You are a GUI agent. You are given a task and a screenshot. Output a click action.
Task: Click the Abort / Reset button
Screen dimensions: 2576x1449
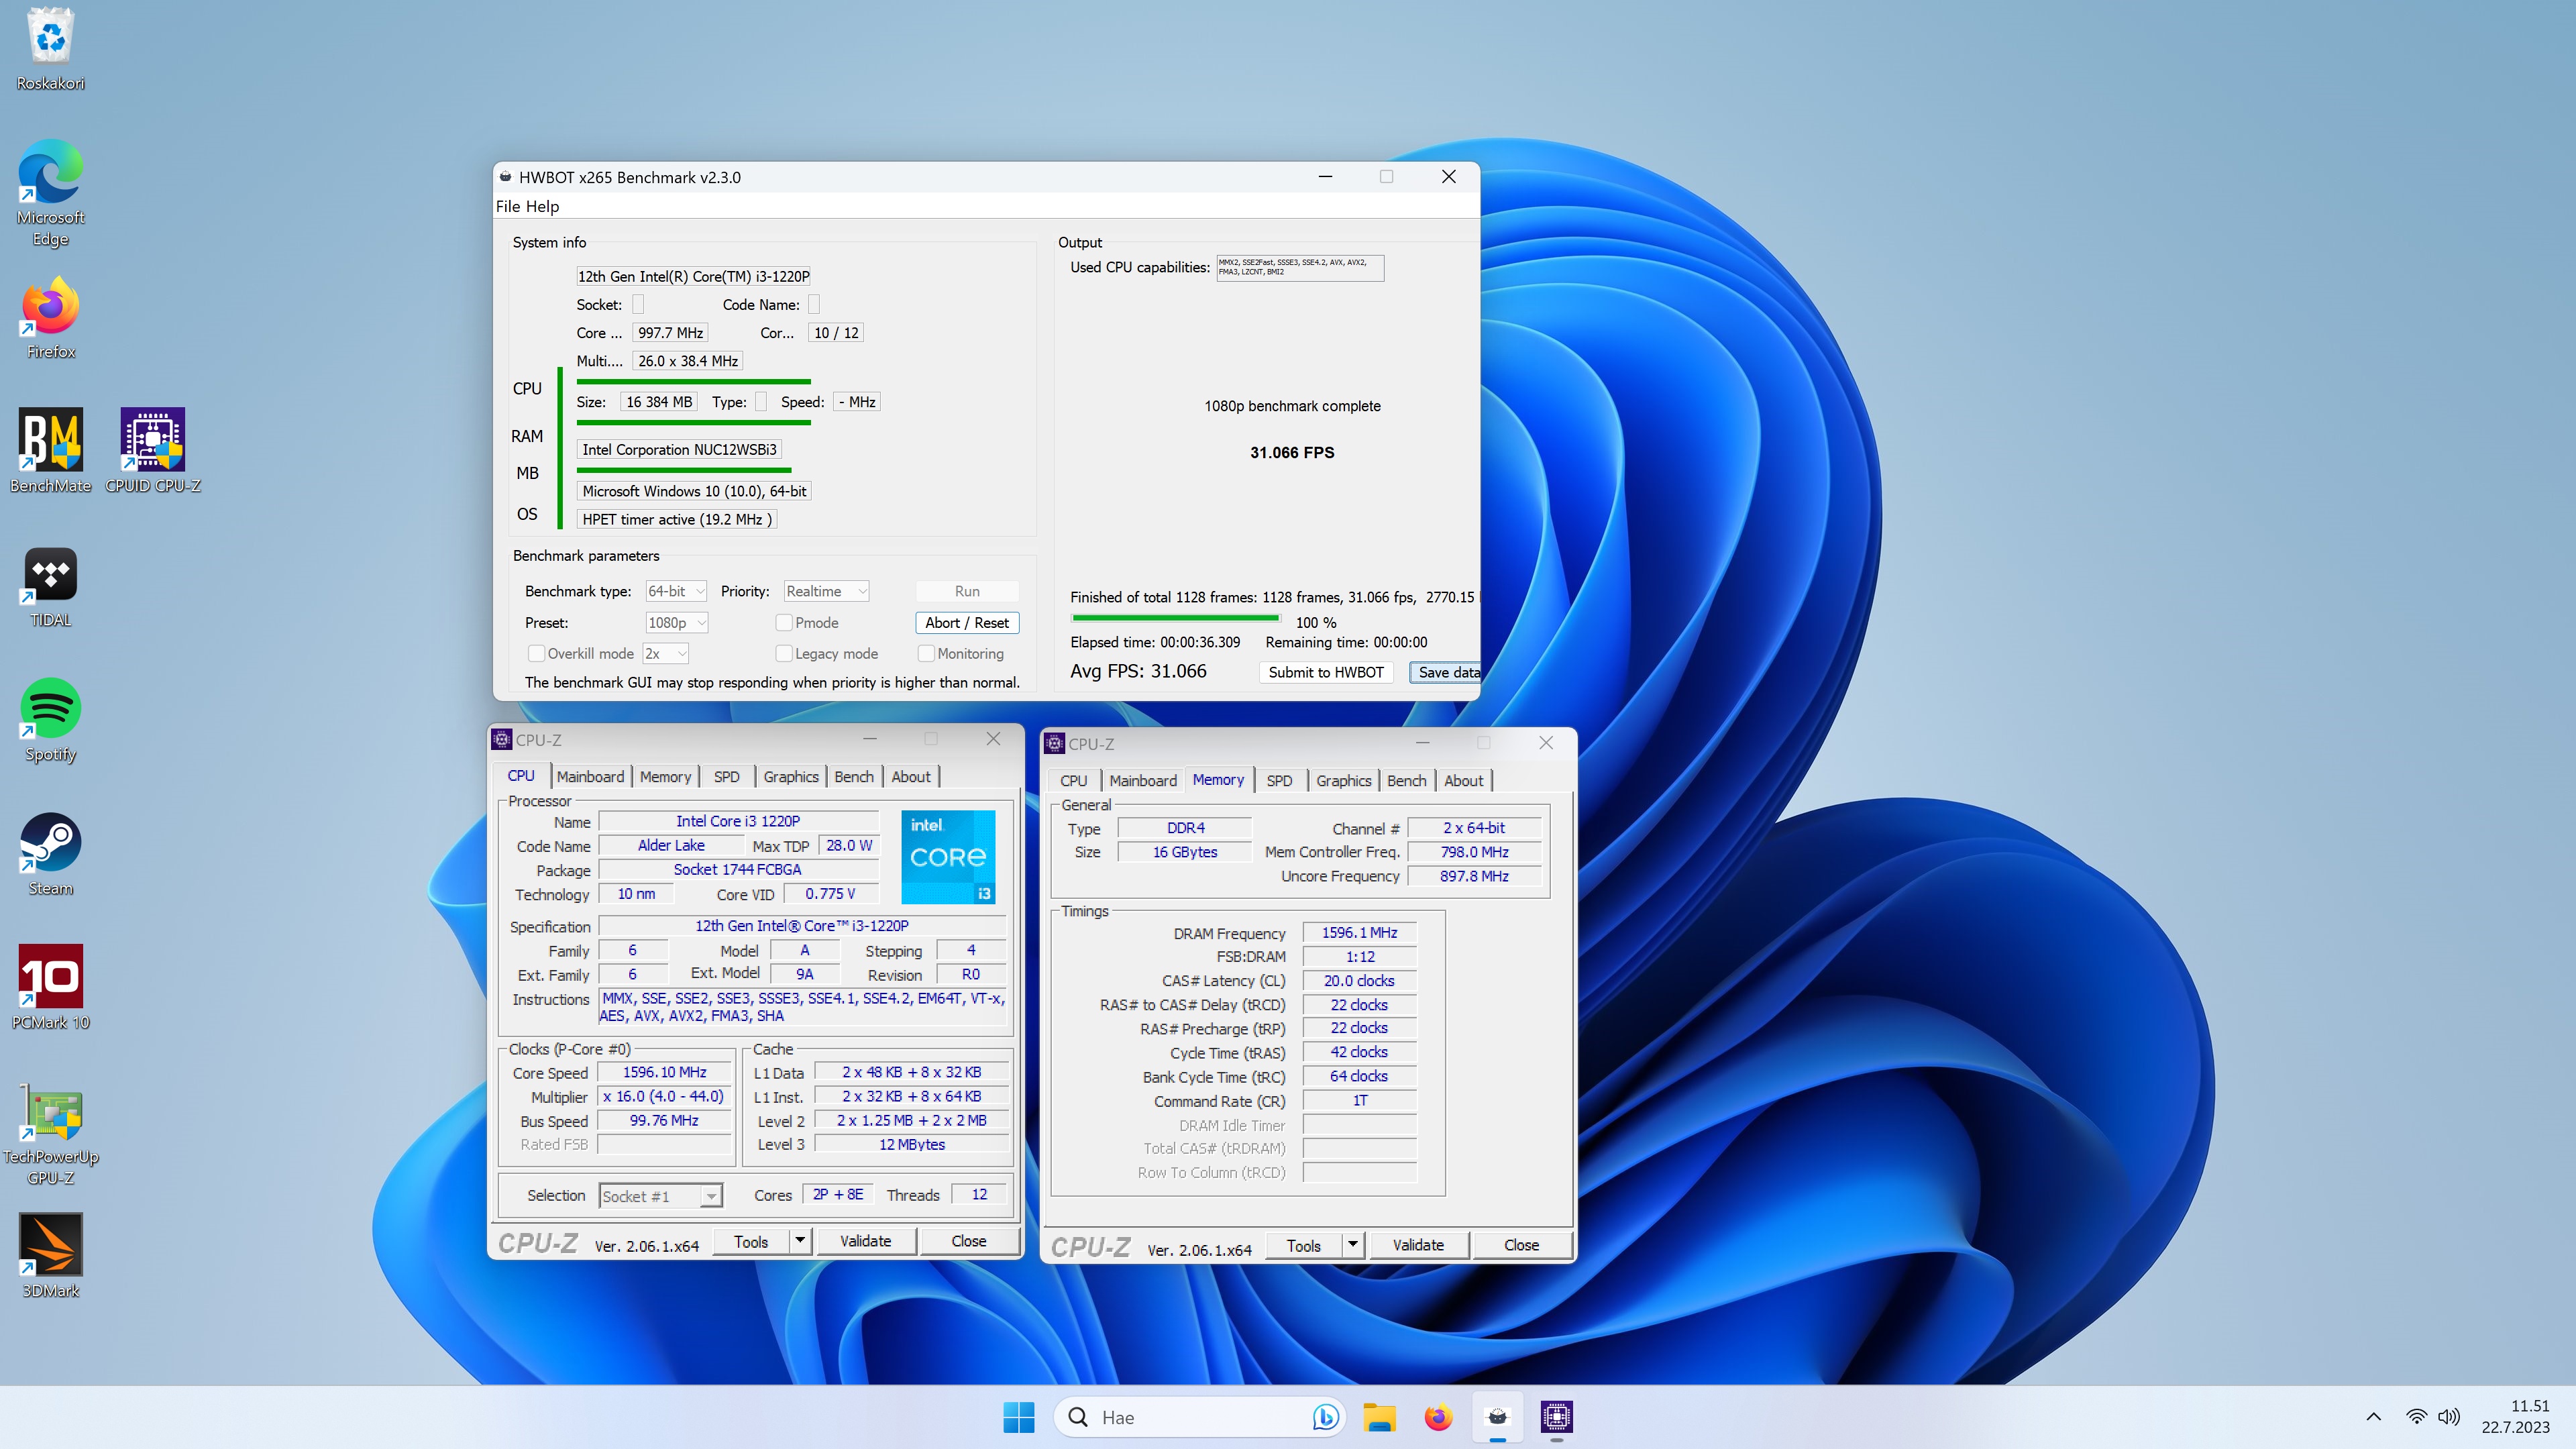coord(966,622)
